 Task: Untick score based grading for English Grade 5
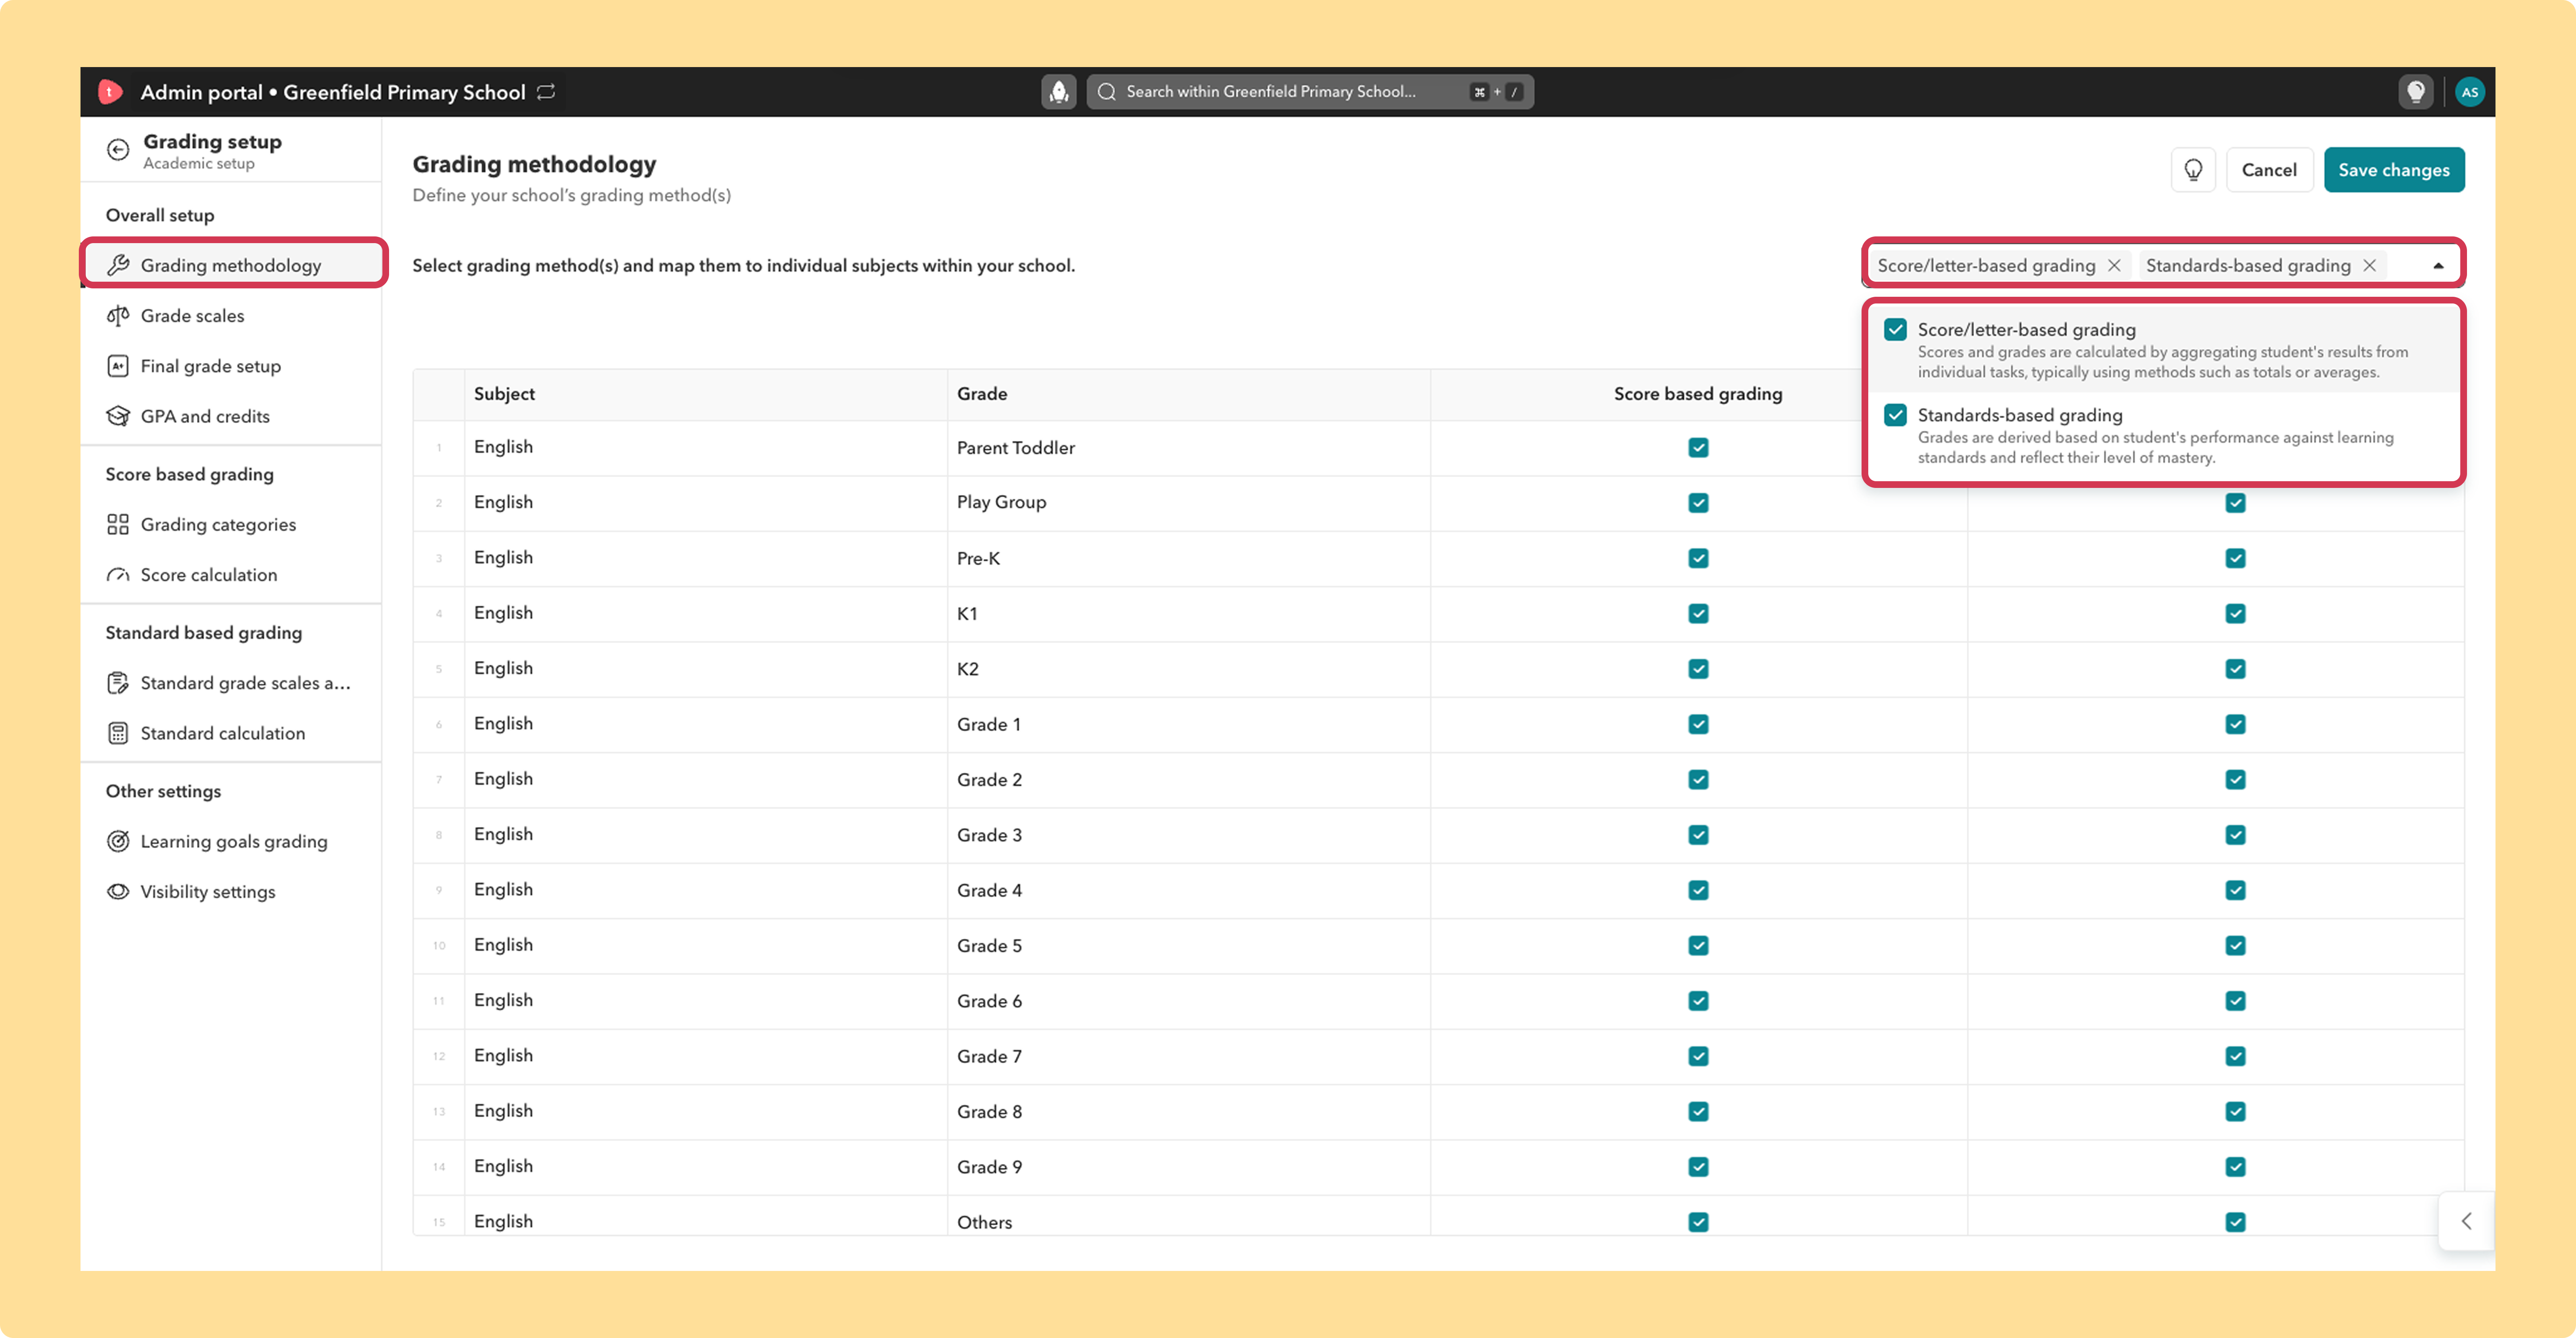click(x=1698, y=946)
